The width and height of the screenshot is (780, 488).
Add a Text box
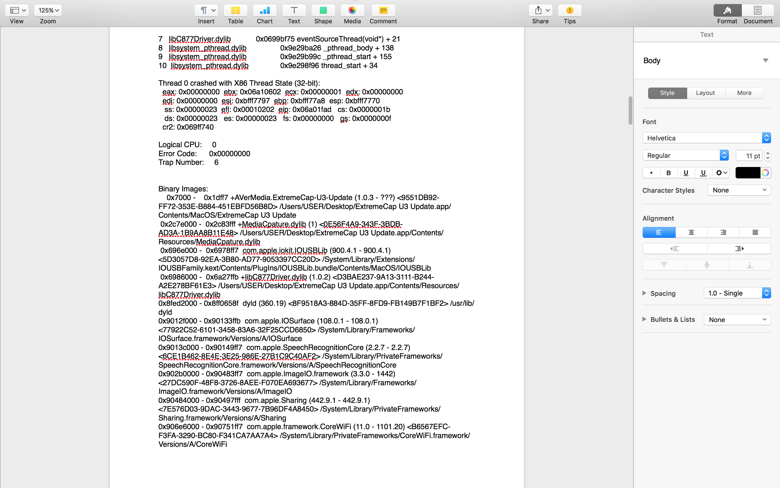294,11
